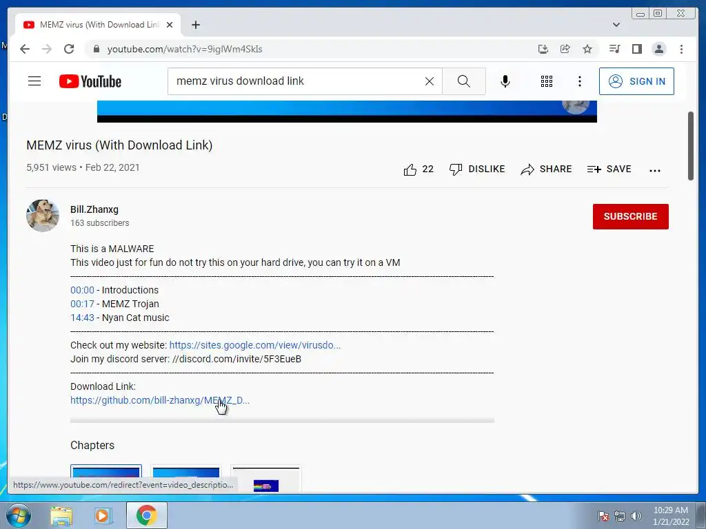Click the video player bottom area
Screen dimensions: 706x529
[x=347, y=111]
